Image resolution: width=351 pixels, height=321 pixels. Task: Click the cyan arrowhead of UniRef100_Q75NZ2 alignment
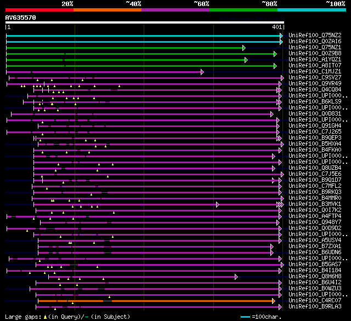pos(281,36)
